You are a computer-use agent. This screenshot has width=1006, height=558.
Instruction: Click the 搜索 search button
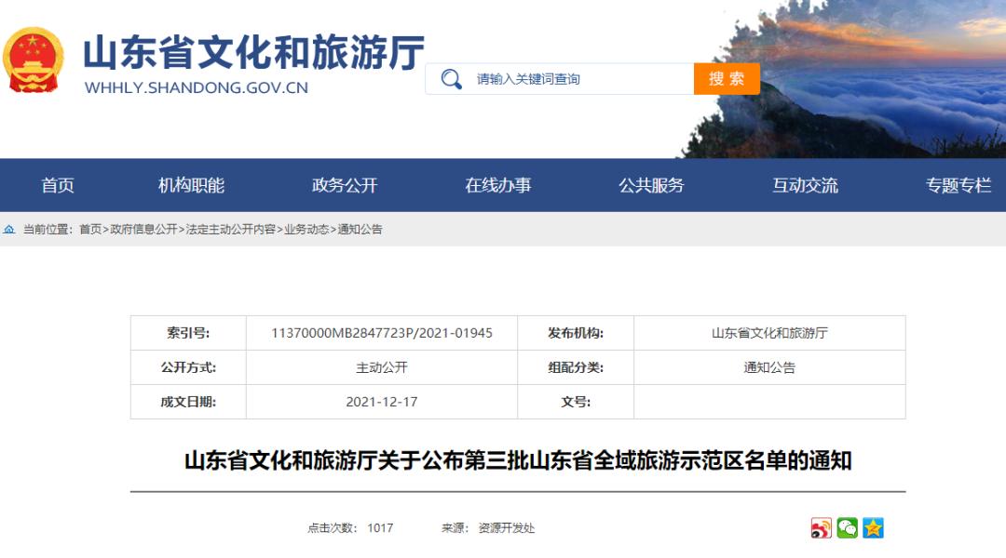727,79
